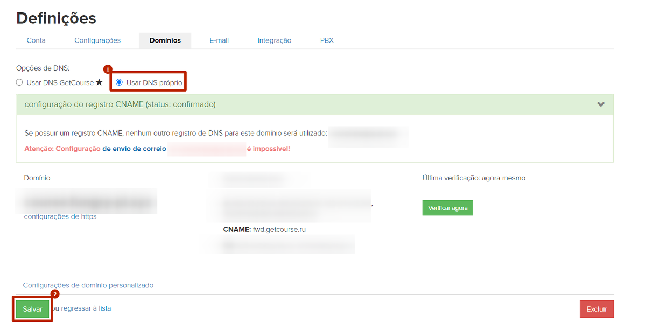The height and width of the screenshot is (330, 646).
Task: Select the Usar DNS GetCourse radio option
Action: click(x=19, y=82)
